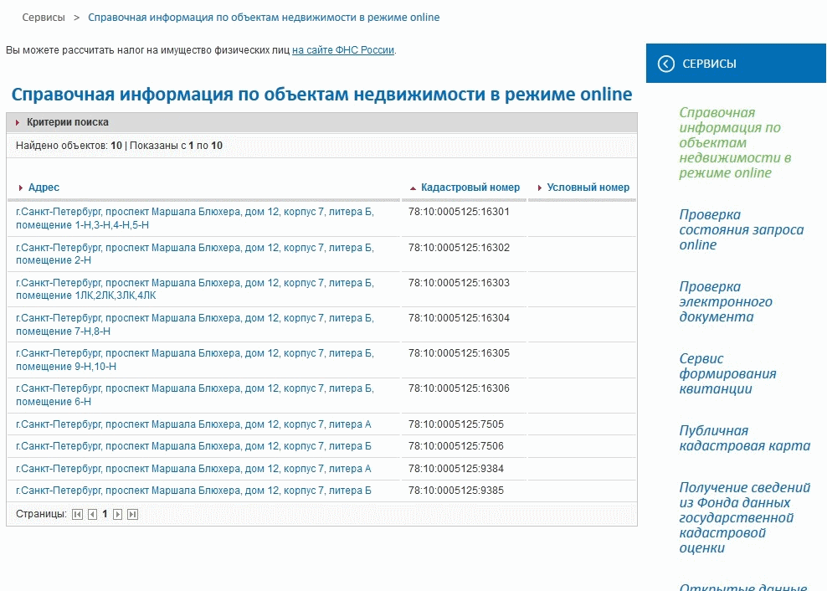
Task: Open Публичная кадастровая карта
Action: click(744, 438)
